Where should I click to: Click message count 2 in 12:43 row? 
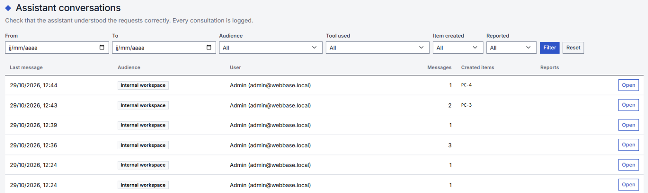pos(450,105)
